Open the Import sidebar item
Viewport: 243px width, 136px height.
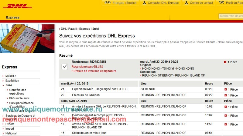pos(10,129)
